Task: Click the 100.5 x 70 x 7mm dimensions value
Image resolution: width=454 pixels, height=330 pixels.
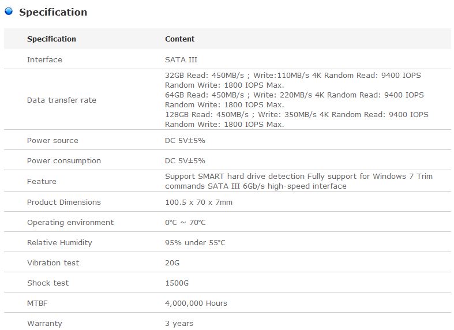Action: coord(198,202)
